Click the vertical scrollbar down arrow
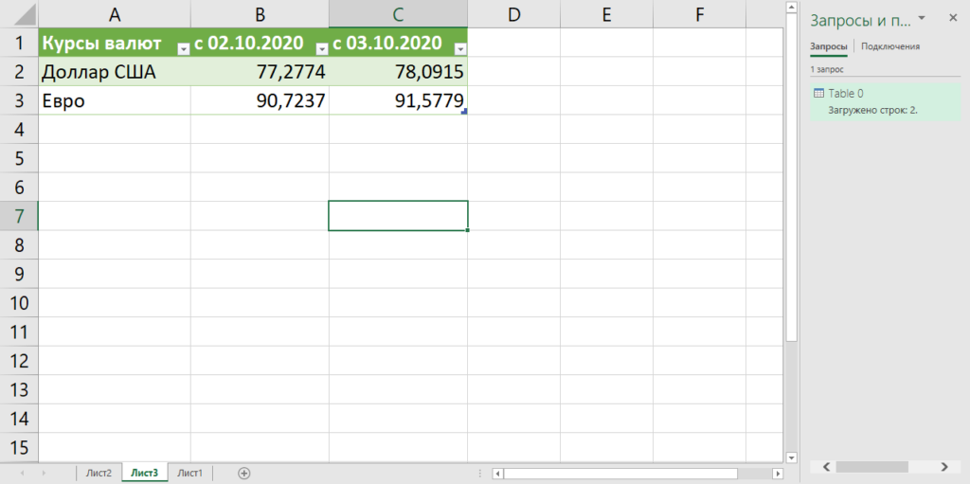970x484 pixels. [x=790, y=457]
